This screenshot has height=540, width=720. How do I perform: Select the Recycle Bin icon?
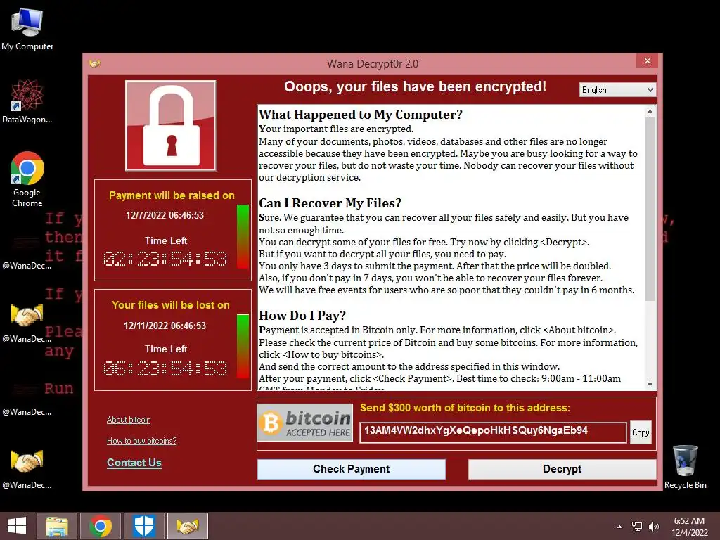coord(685,467)
